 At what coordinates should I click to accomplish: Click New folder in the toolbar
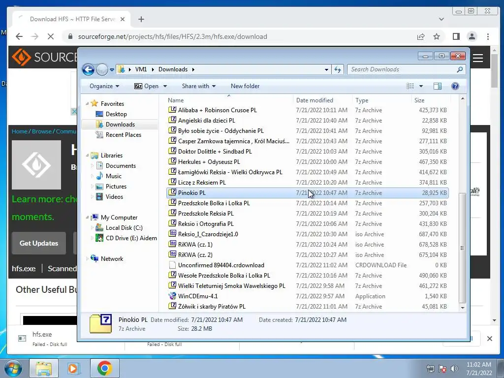point(245,86)
